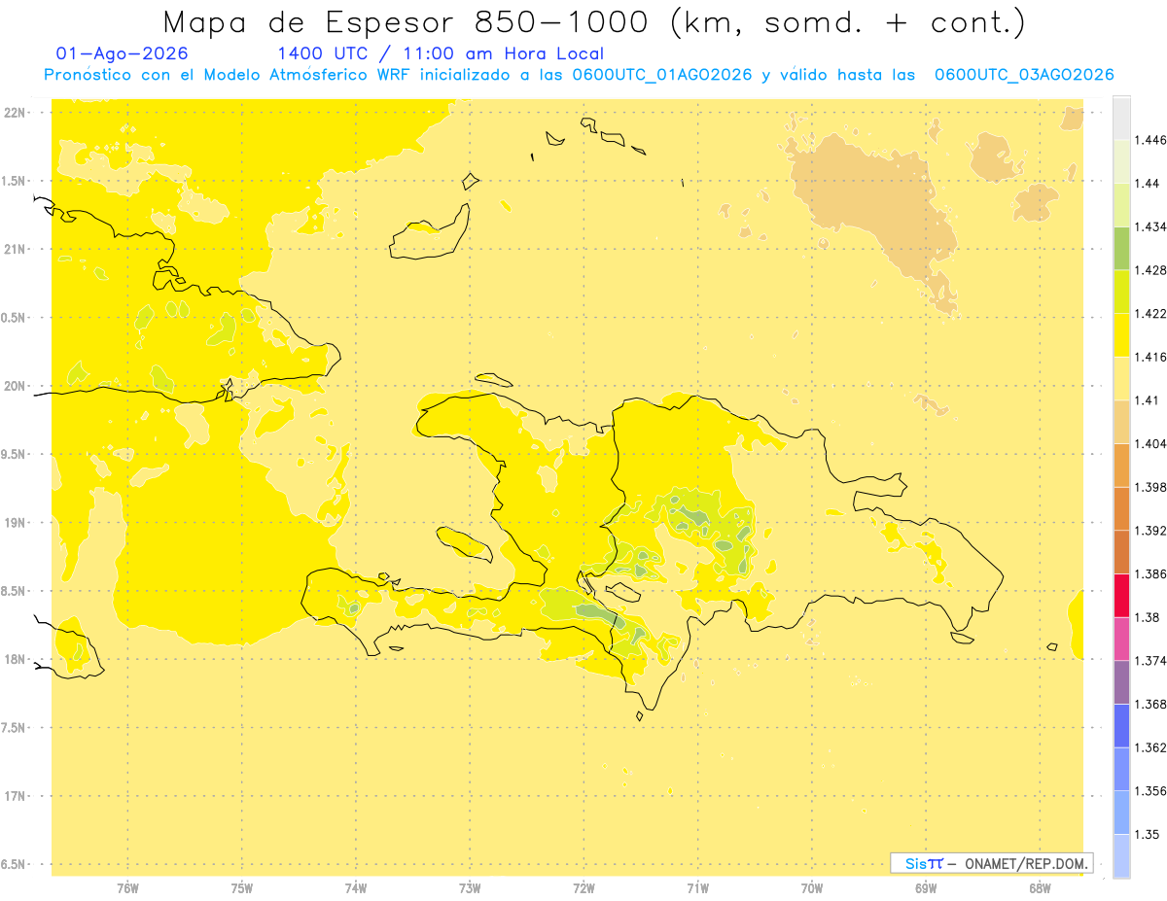The width and height of the screenshot is (1167, 901).
Task: Click the legend value 1.398
Action: pos(1151,487)
